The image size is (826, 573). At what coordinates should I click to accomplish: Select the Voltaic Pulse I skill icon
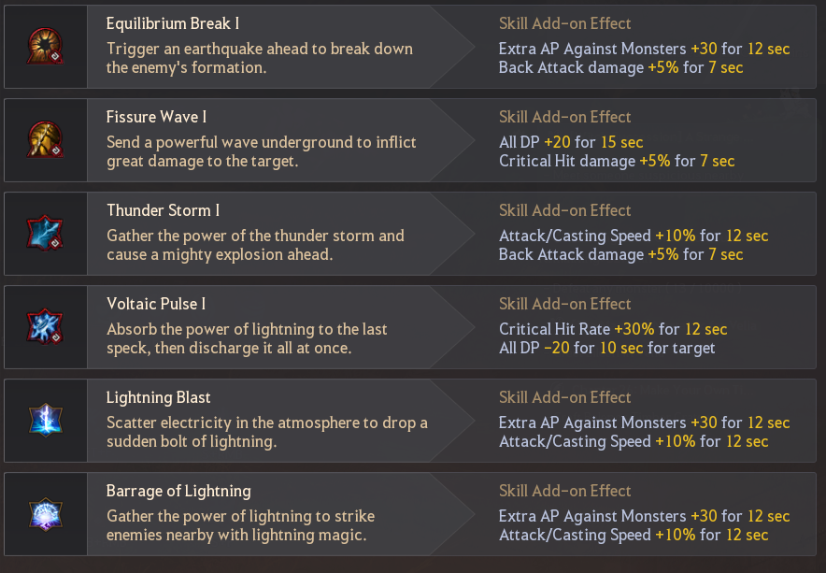(x=45, y=326)
